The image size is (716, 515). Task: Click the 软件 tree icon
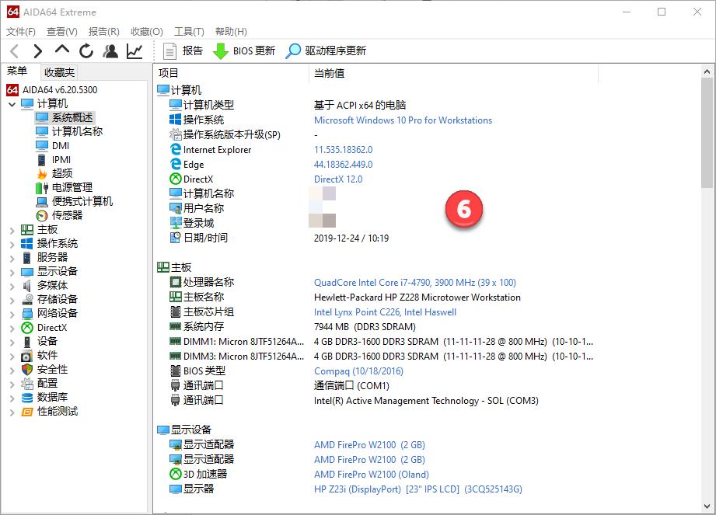(x=27, y=356)
